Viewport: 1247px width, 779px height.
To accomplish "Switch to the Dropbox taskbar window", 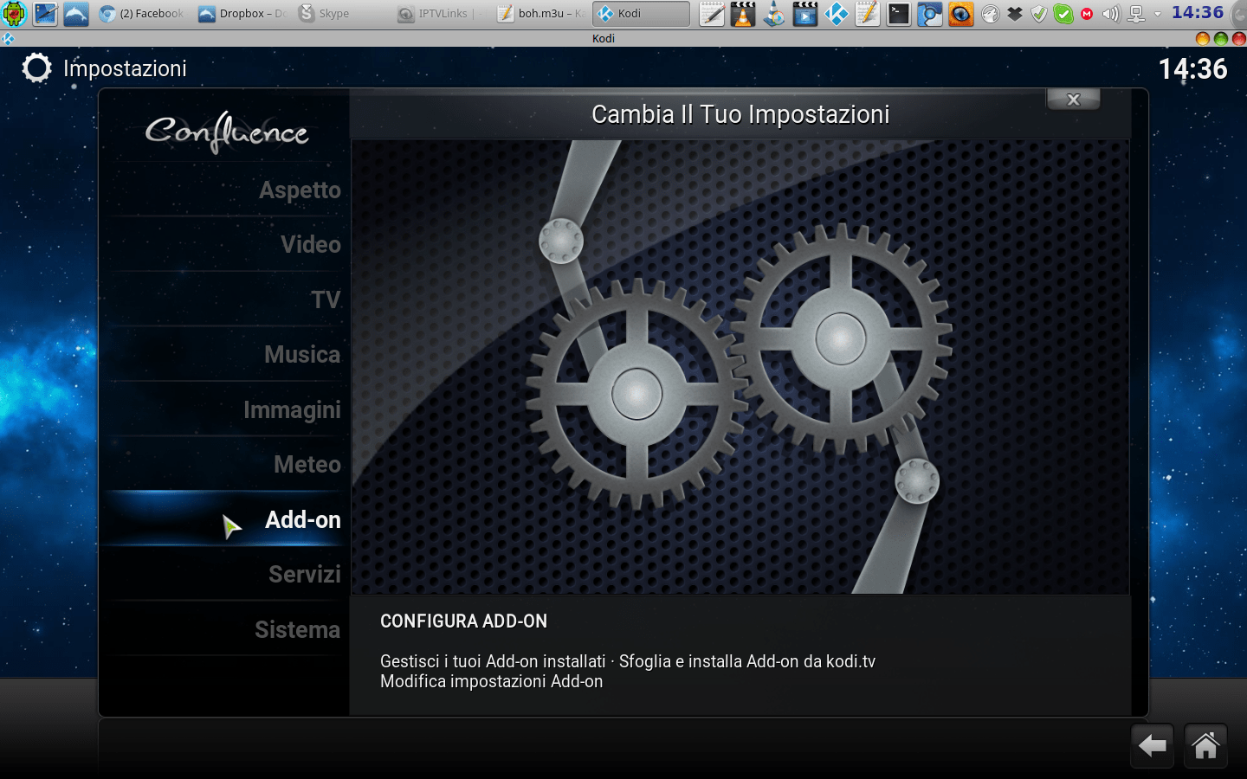I will click(x=242, y=13).
